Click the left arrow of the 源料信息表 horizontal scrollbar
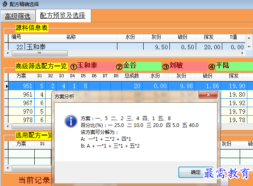This screenshot has width=253, height=186. coord(8,53)
